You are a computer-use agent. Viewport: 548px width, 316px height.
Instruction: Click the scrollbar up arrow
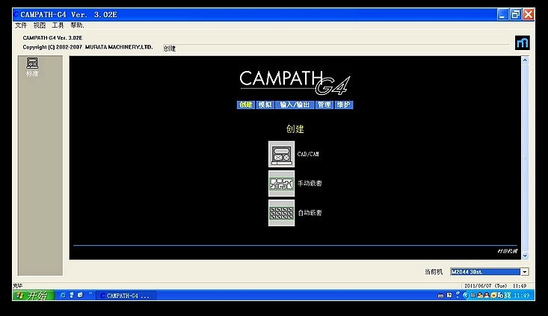(x=525, y=61)
